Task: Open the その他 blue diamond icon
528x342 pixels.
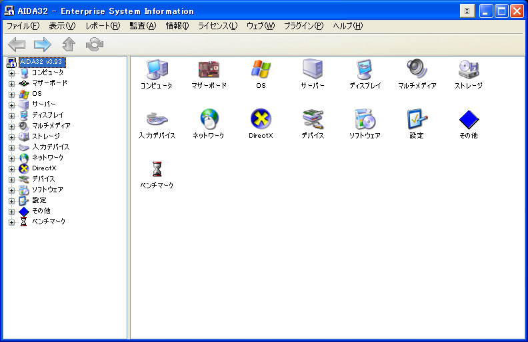Action: point(469,119)
